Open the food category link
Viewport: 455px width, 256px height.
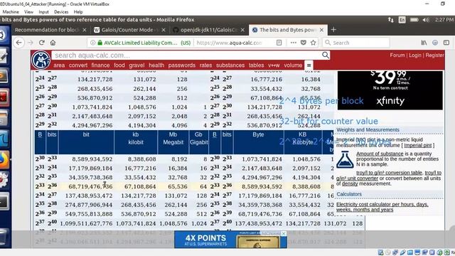[119, 65]
